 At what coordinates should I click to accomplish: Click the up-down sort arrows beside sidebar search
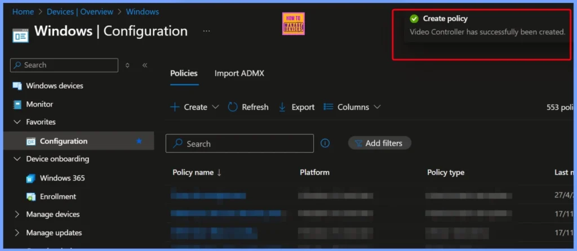(127, 65)
